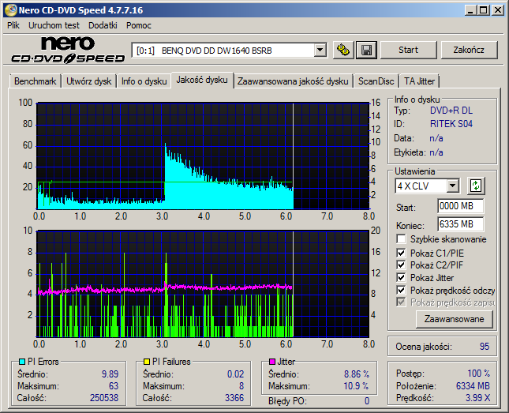Click the cyan PI Errors color swatch
Image resolution: width=509 pixels, height=413 pixels.
[22, 362]
